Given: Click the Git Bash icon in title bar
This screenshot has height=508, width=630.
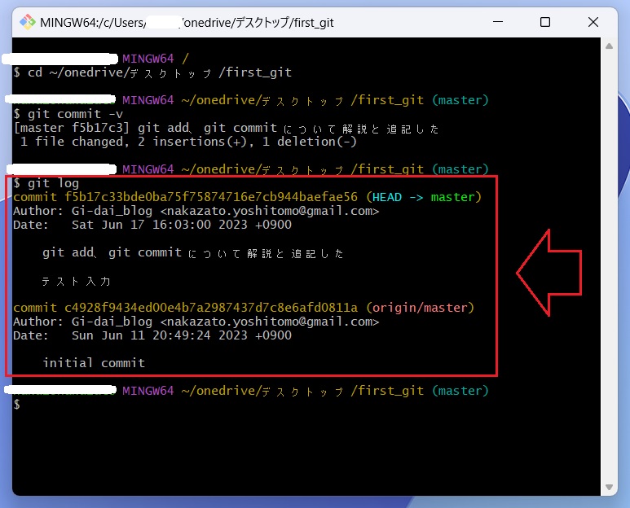Looking at the screenshot, I should [27, 23].
